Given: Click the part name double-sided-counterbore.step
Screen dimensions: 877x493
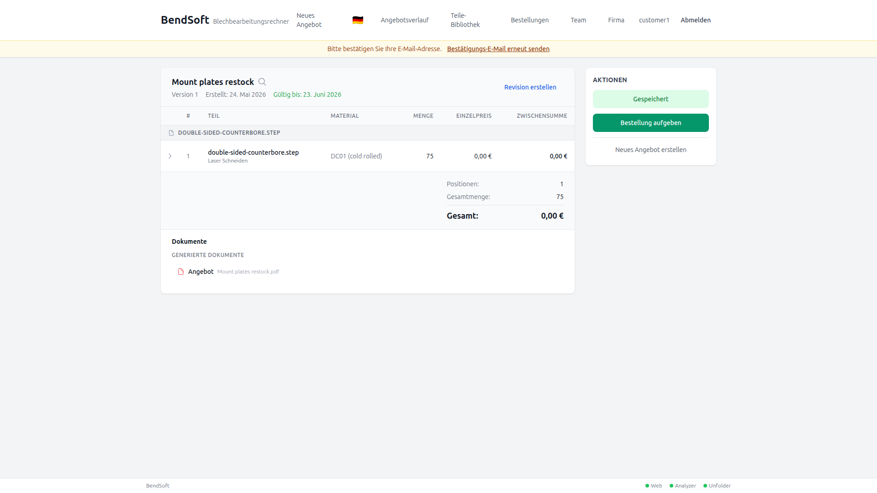Looking at the screenshot, I should point(254,152).
